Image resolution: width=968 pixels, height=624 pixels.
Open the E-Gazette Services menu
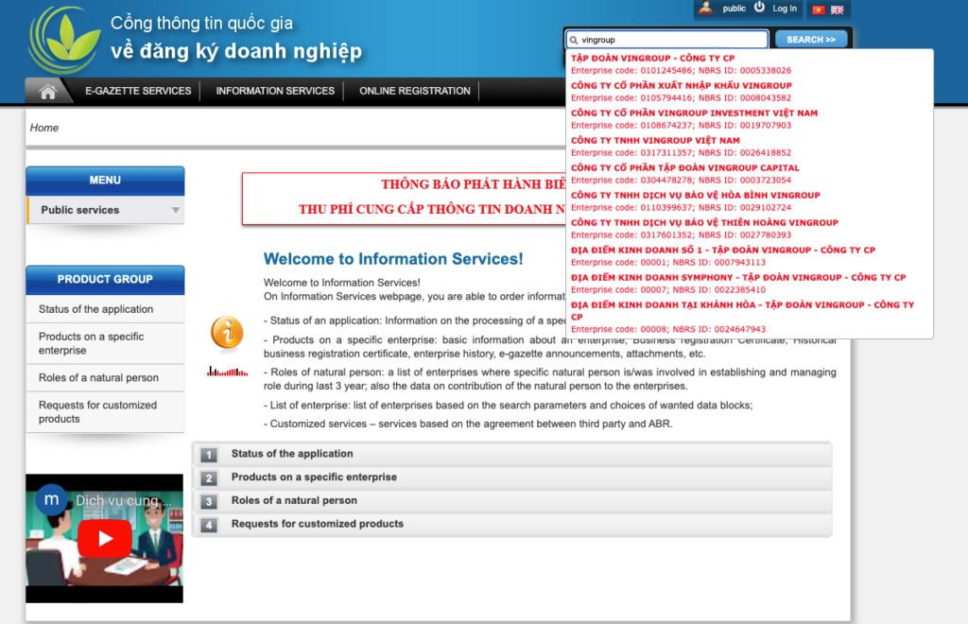click(x=138, y=91)
